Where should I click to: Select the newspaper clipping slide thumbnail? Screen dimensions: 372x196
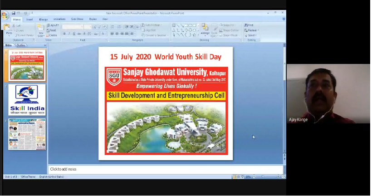(27, 135)
